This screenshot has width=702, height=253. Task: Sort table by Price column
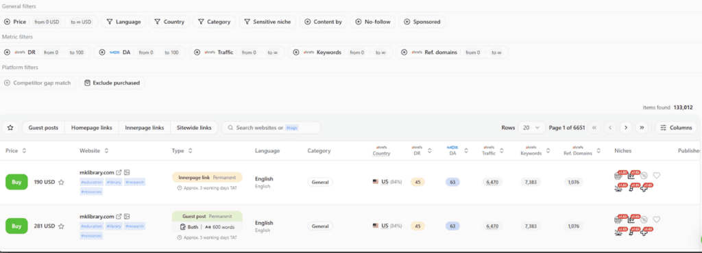24,151
